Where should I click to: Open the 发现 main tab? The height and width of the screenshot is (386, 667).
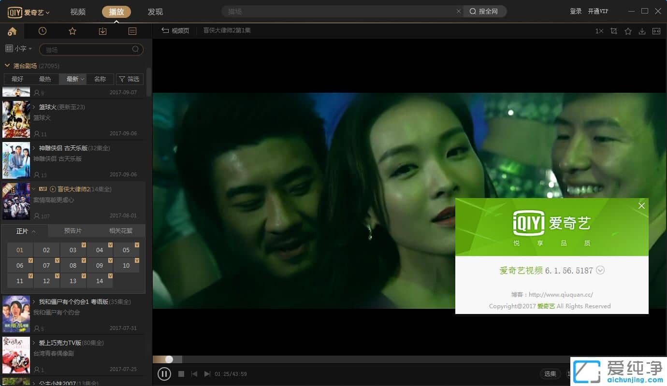click(x=155, y=12)
